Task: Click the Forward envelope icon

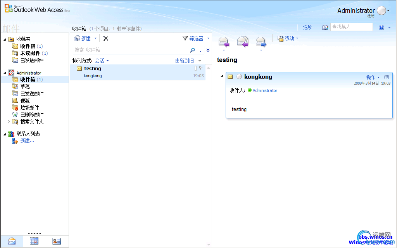Action: click(x=261, y=42)
